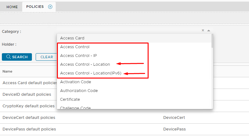249x138 pixels.
Task: Clear the Category field with the x icon
Action: point(203,30)
